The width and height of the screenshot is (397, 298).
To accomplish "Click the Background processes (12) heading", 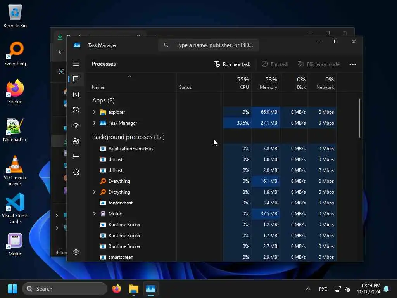I will click(x=128, y=137).
